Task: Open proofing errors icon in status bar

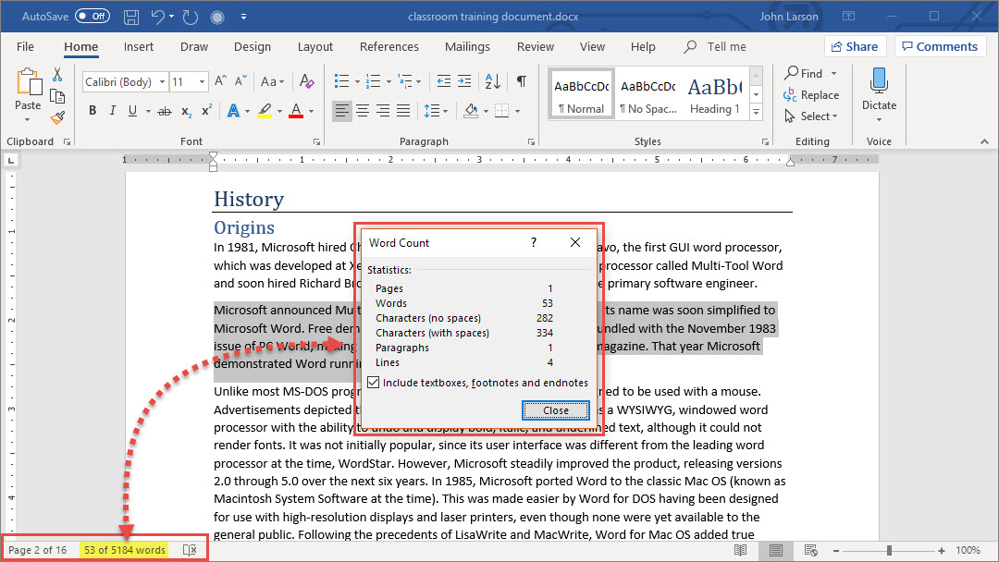Action: pos(190,550)
